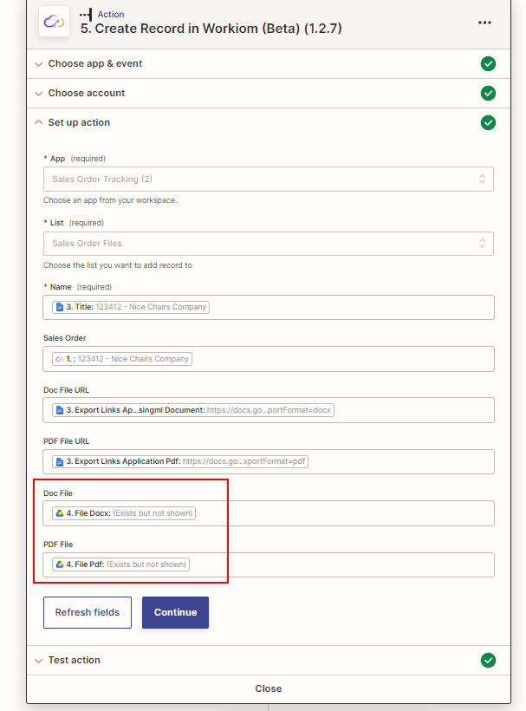This screenshot has width=526, height=711.
Task: Expand the Choose account section
Action: 269,93
